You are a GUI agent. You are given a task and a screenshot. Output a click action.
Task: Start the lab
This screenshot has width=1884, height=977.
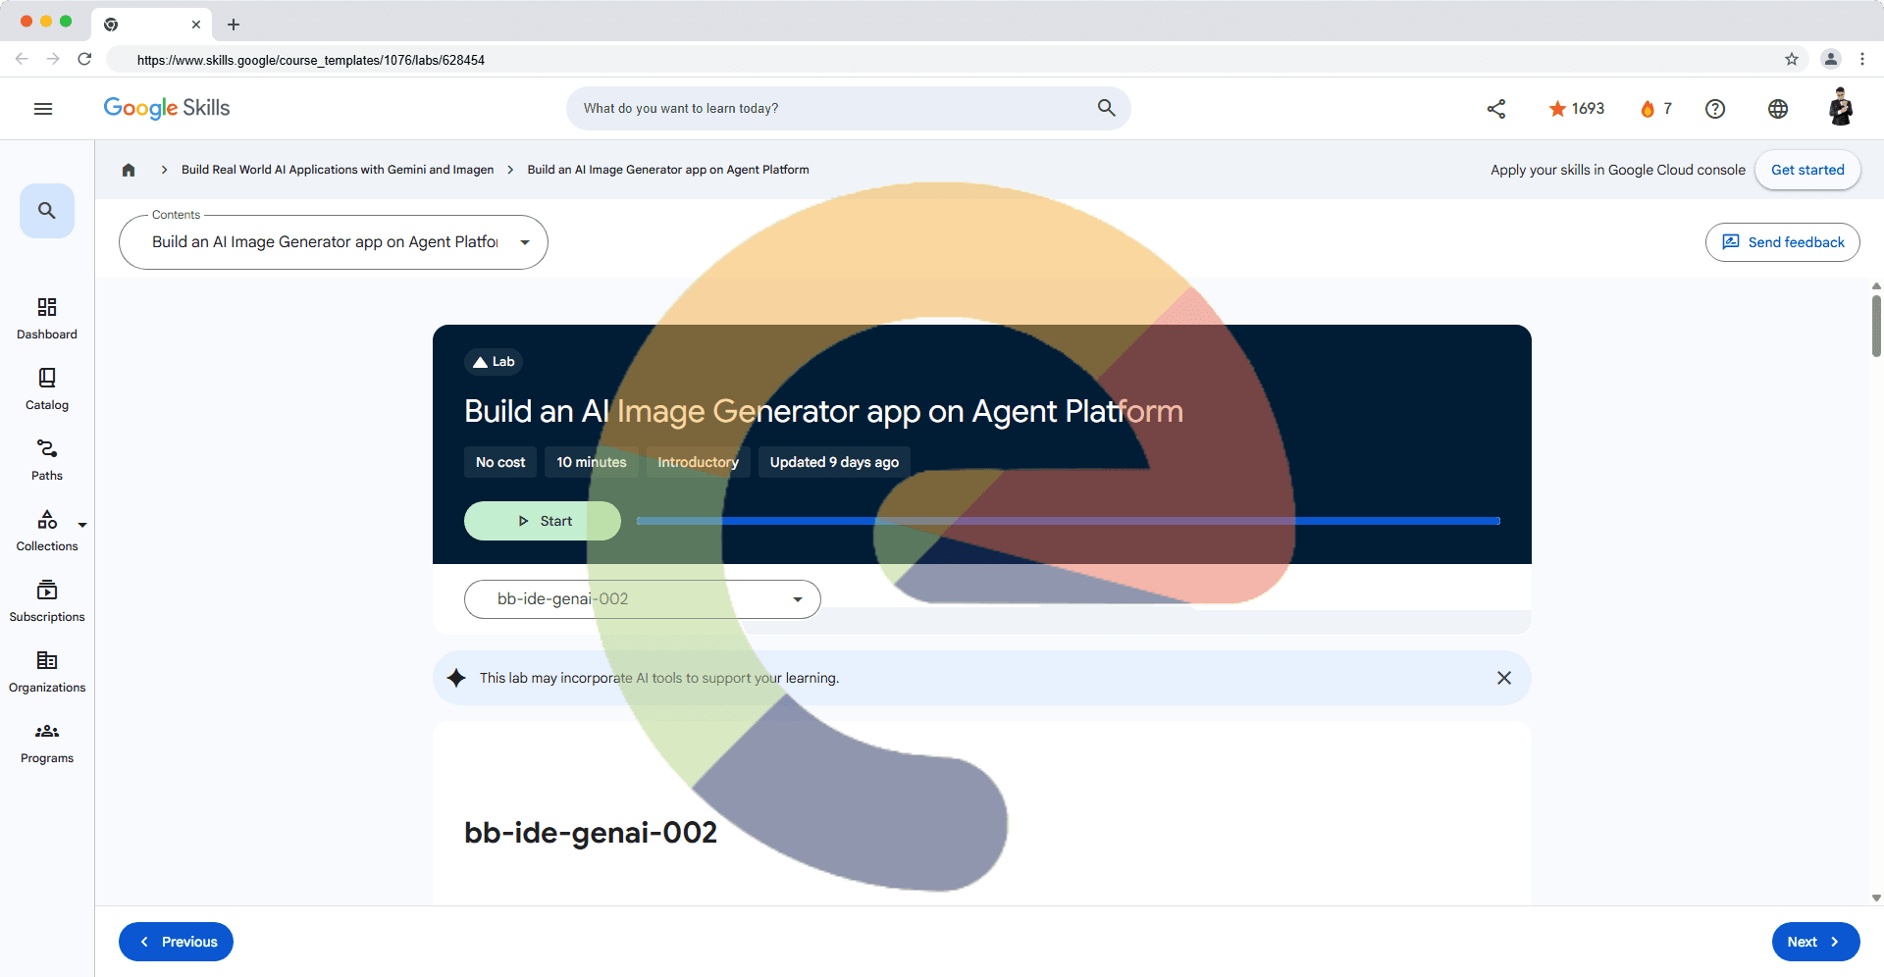pos(543,521)
